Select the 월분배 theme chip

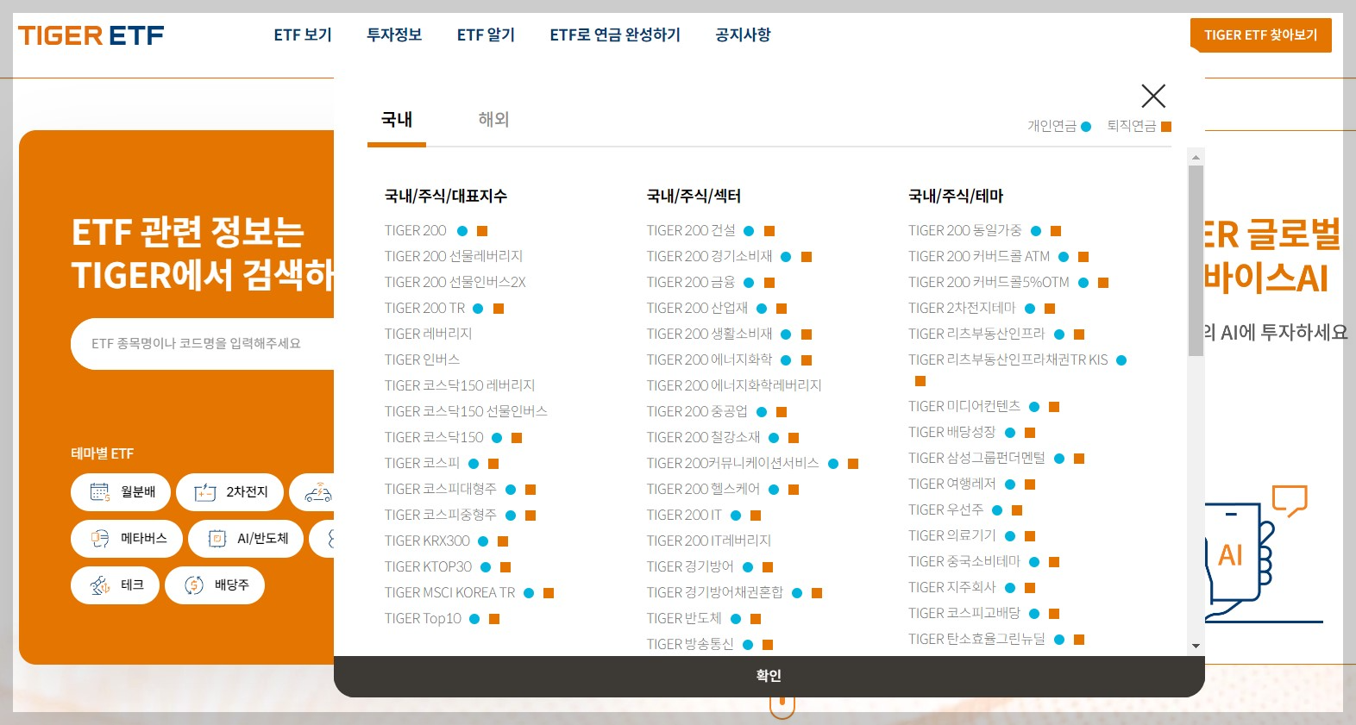[121, 492]
